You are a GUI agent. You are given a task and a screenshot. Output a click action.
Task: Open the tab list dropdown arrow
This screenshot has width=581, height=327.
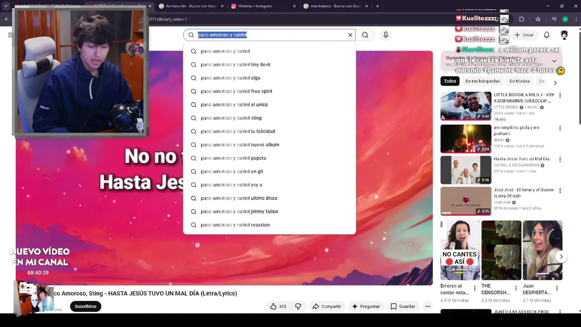point(6,6)
